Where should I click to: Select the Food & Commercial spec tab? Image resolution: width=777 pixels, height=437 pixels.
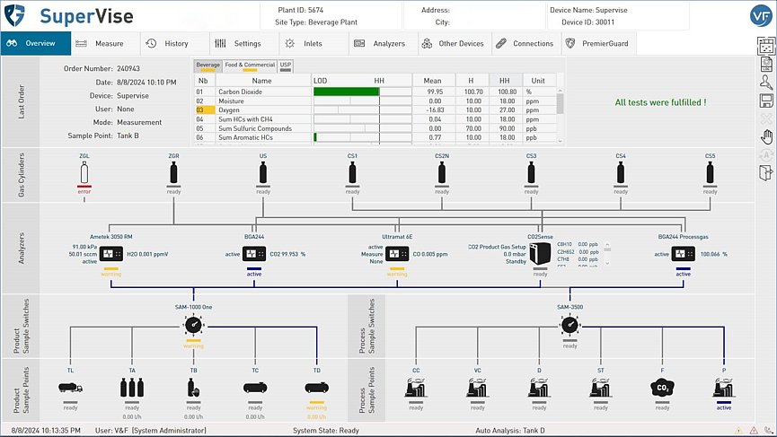[x=250, y=66]
